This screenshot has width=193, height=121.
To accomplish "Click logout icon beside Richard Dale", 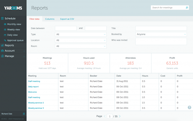I will (24, 114).
